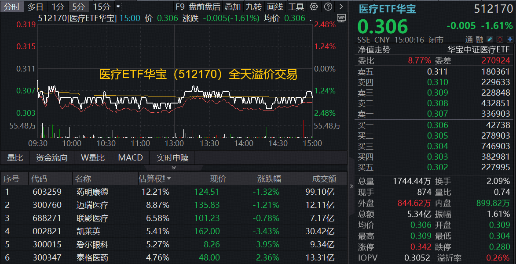This screenshot has width=516, height=264.
Task: Click the 通 marker beside 融
Action: pyautogui.click(x=470, y=40)
